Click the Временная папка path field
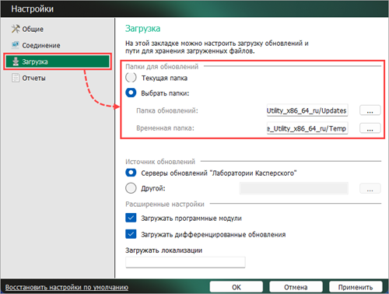The image size is (389, 294). (x=307, y=128)
